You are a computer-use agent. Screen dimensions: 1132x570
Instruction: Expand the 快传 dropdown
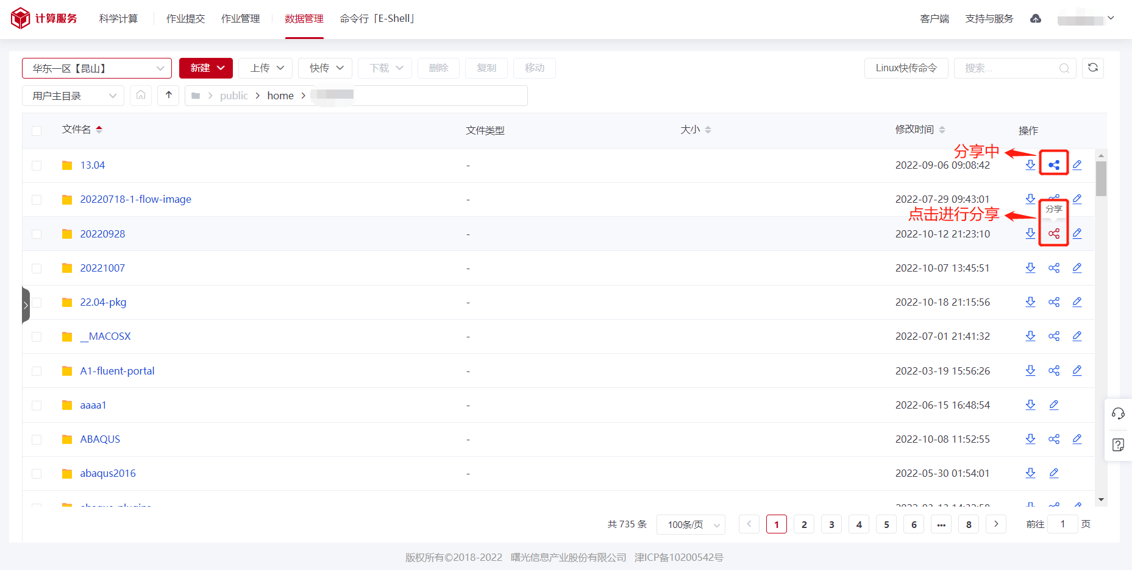326,68
